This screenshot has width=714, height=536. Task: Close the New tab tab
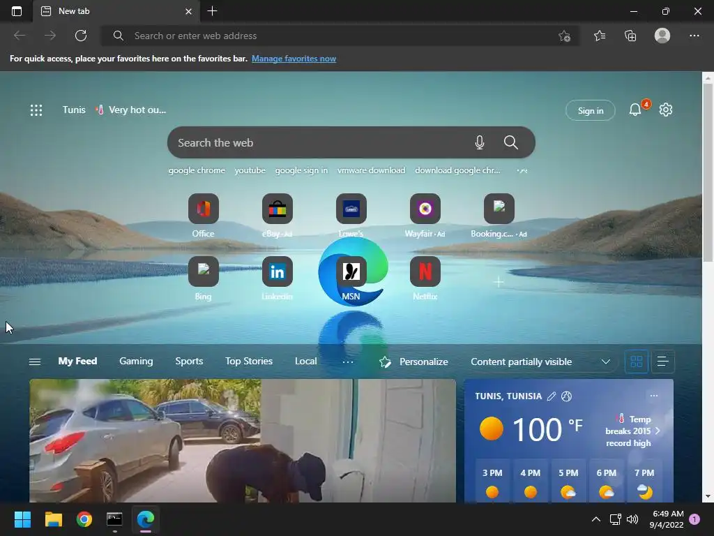(188, 11)
